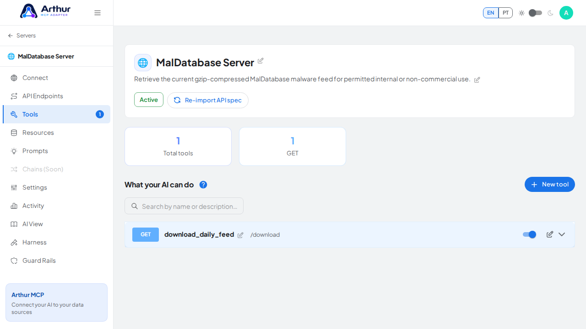The height and width of the screenshot is (329, 586).
Task: Toggle dark mode switch
Action: [x=535, y=13]
